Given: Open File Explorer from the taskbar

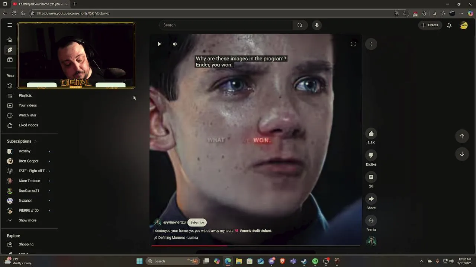Looking at the screenshot, I should (x=239, y=261).
